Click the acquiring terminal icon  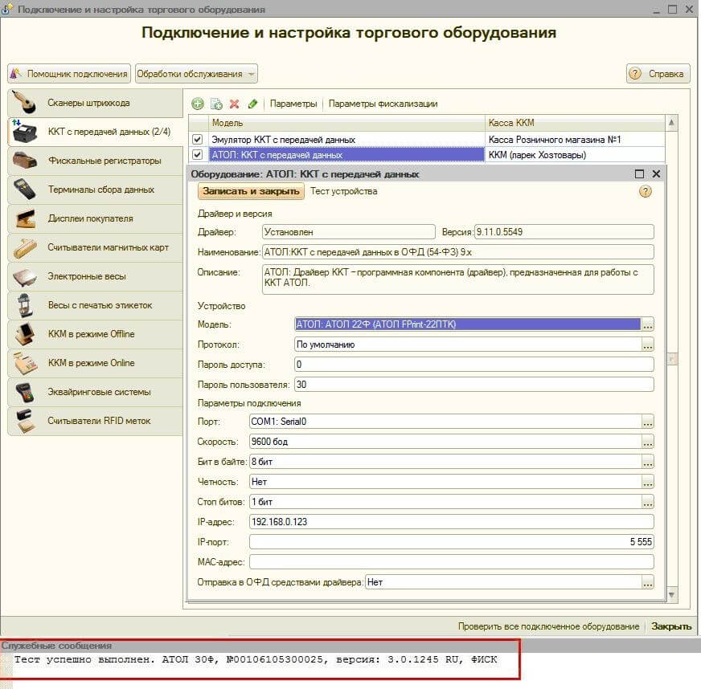point(25,392)
